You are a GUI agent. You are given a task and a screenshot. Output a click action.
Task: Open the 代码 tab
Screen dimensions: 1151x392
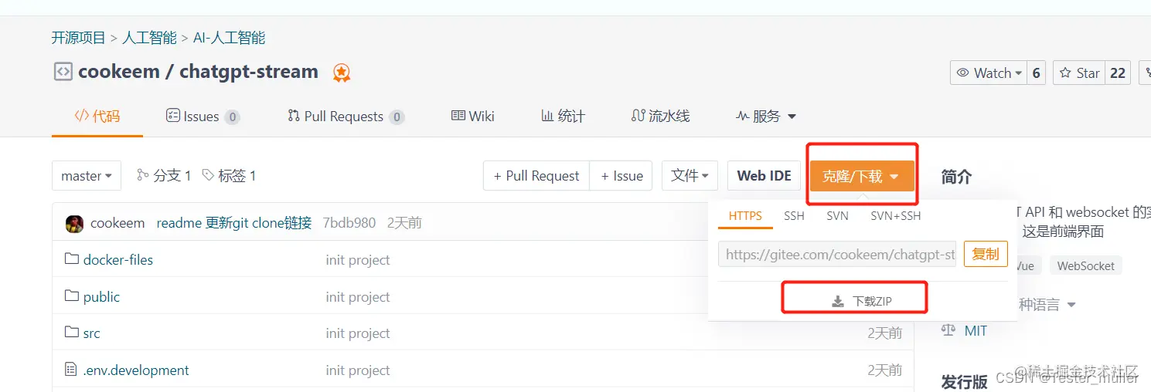coord(97,117)
